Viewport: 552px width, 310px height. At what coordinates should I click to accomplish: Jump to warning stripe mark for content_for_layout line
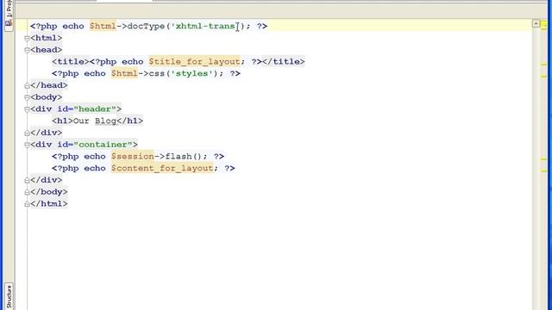click(544, 171)
